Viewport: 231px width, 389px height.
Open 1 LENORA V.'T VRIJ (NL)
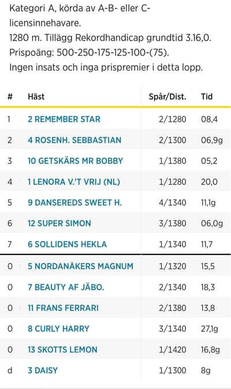coord(74,181)
